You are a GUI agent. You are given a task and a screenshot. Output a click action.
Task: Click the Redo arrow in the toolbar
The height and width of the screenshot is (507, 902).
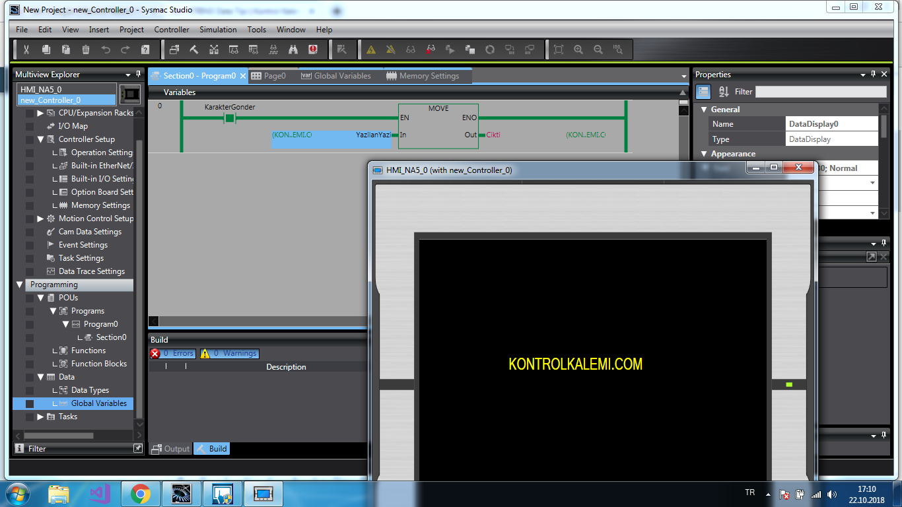pos(125,50)
